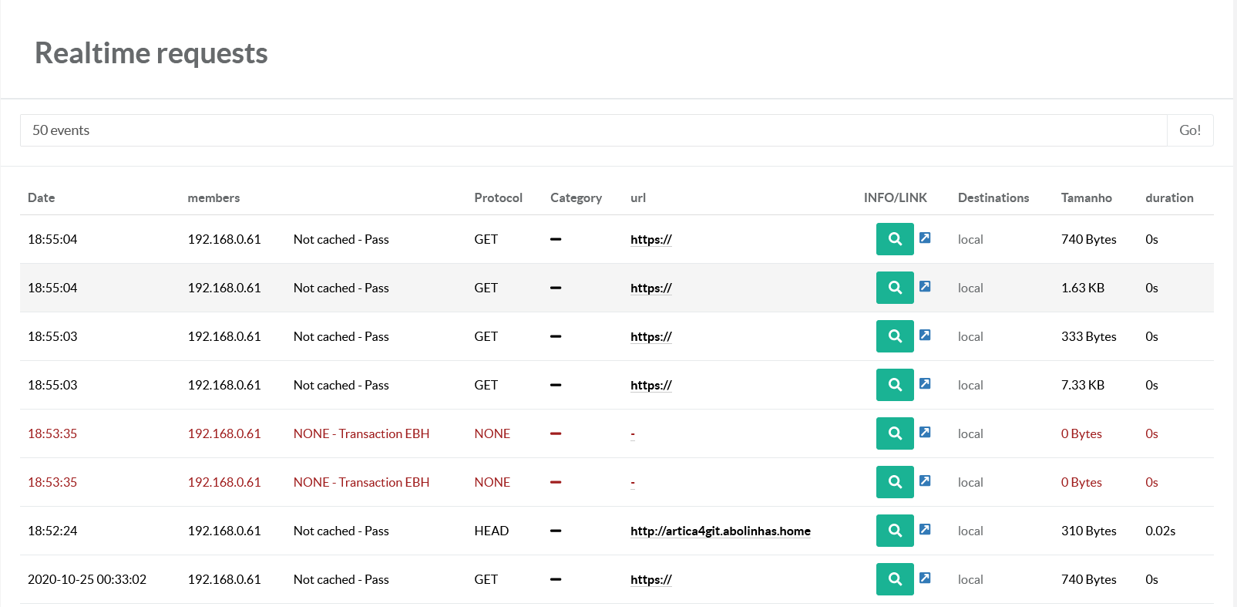This screenshot has height=607, width=1237.
Task: Click the 0.02s duration value
Action: point(1160,531)
